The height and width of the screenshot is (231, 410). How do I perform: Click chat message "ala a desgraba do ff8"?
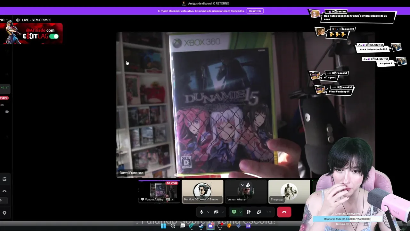[374, 49]
